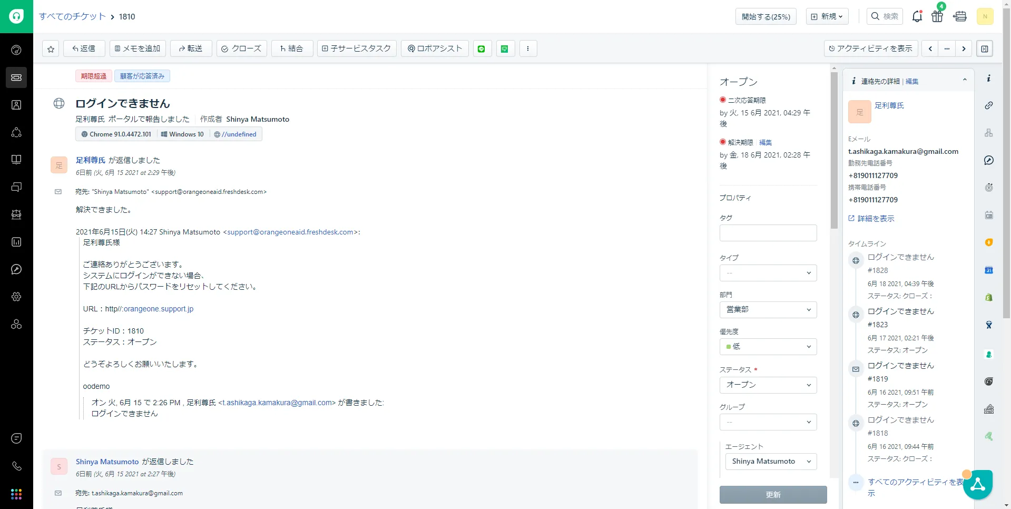
Task: Click すべてのチケット breadcrumb link
Action: coord(72,16)
